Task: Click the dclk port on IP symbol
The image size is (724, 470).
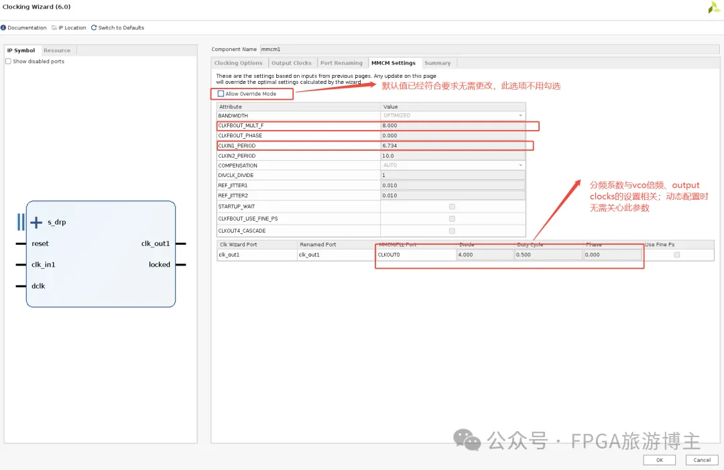Action: tap(38, 286)
